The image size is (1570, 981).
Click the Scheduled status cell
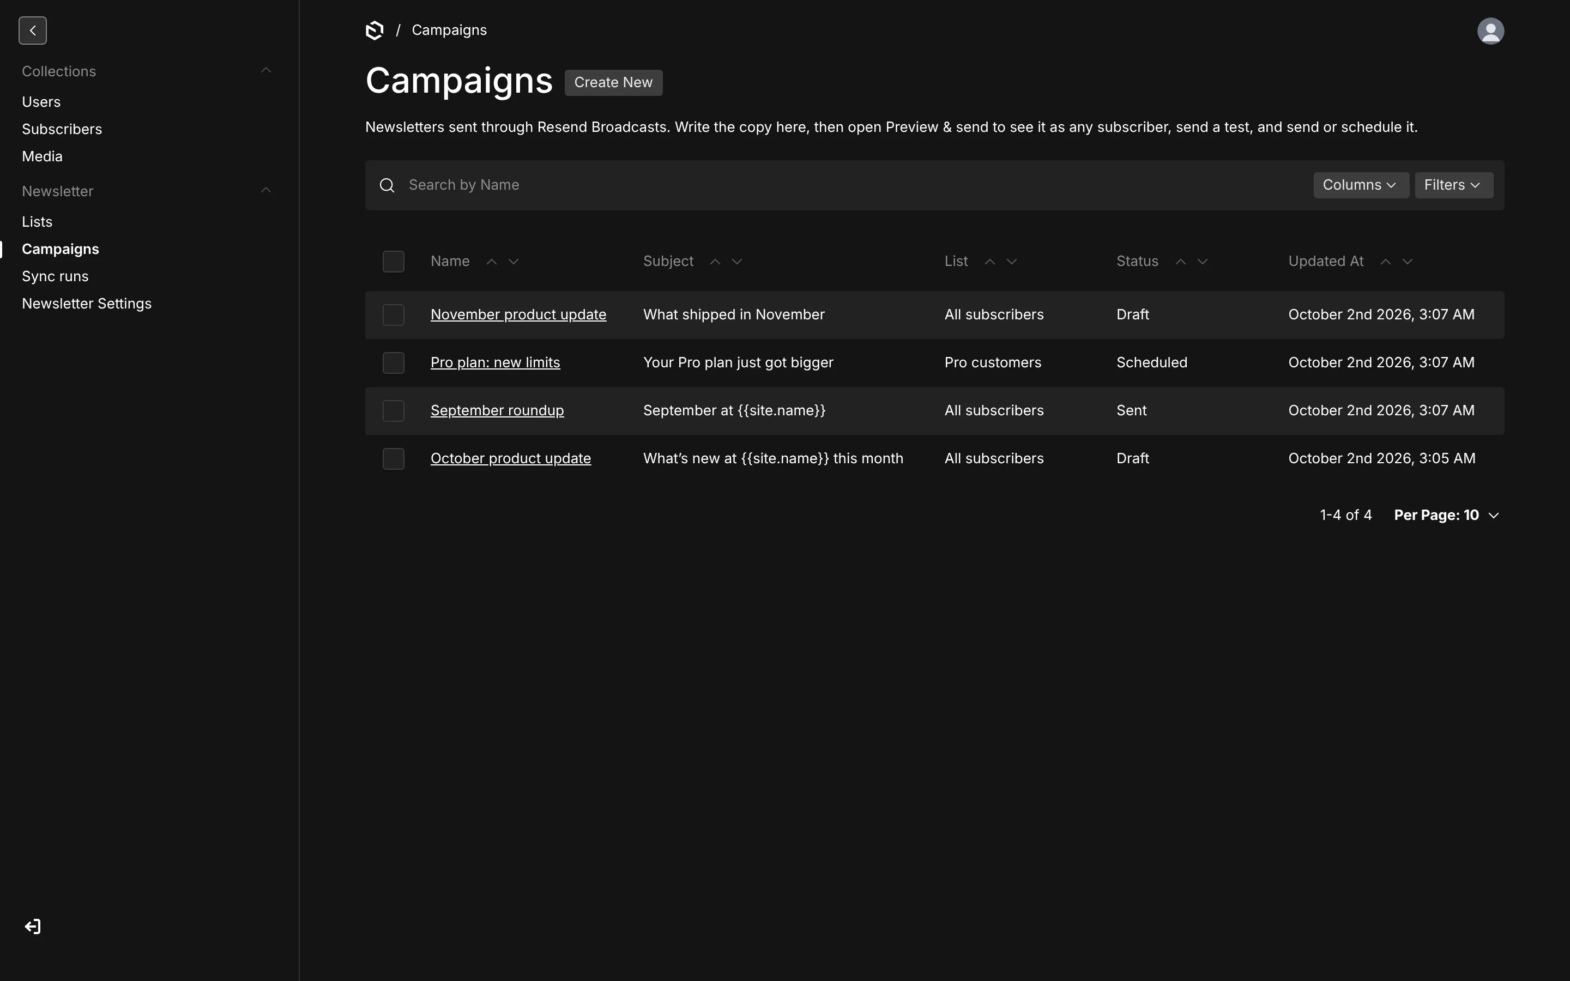click(x=1151, y=362)
